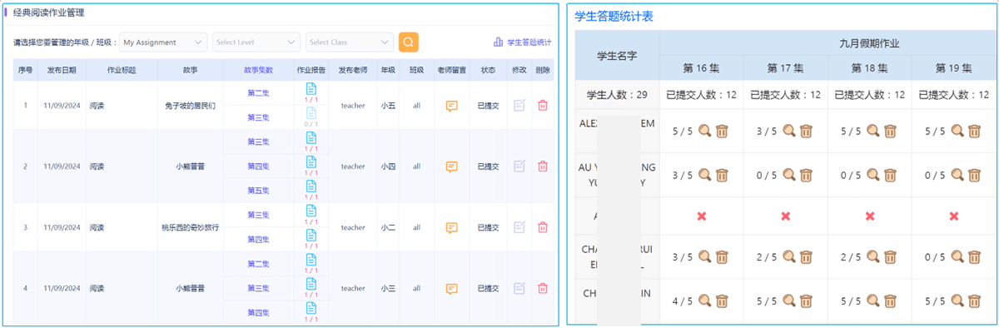Delete assignment row 4 with trash icon

(543, 288)
